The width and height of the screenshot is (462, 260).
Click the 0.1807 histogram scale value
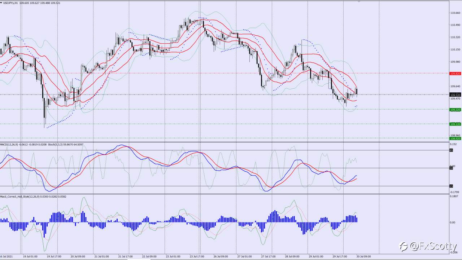tap(454, 196)
